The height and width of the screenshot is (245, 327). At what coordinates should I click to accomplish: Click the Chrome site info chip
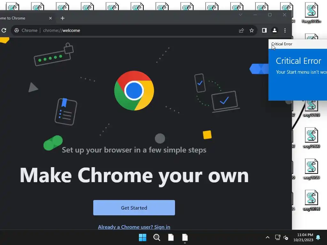[x=26, y=30]
